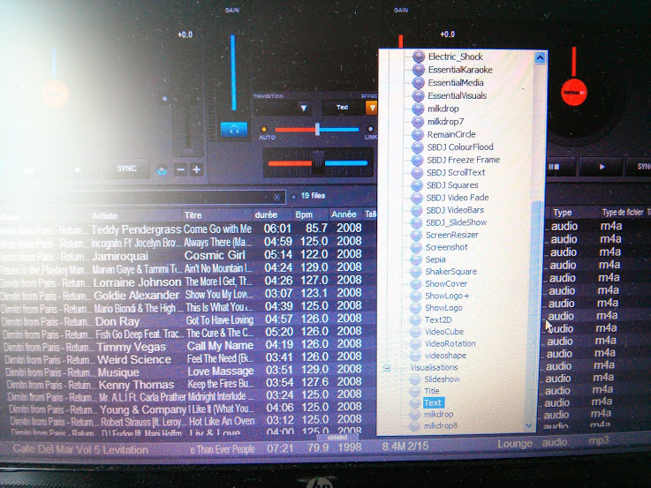Sort tracks by the Bpm column header
This screenshot has width=651, height=488.
point(305,214)
